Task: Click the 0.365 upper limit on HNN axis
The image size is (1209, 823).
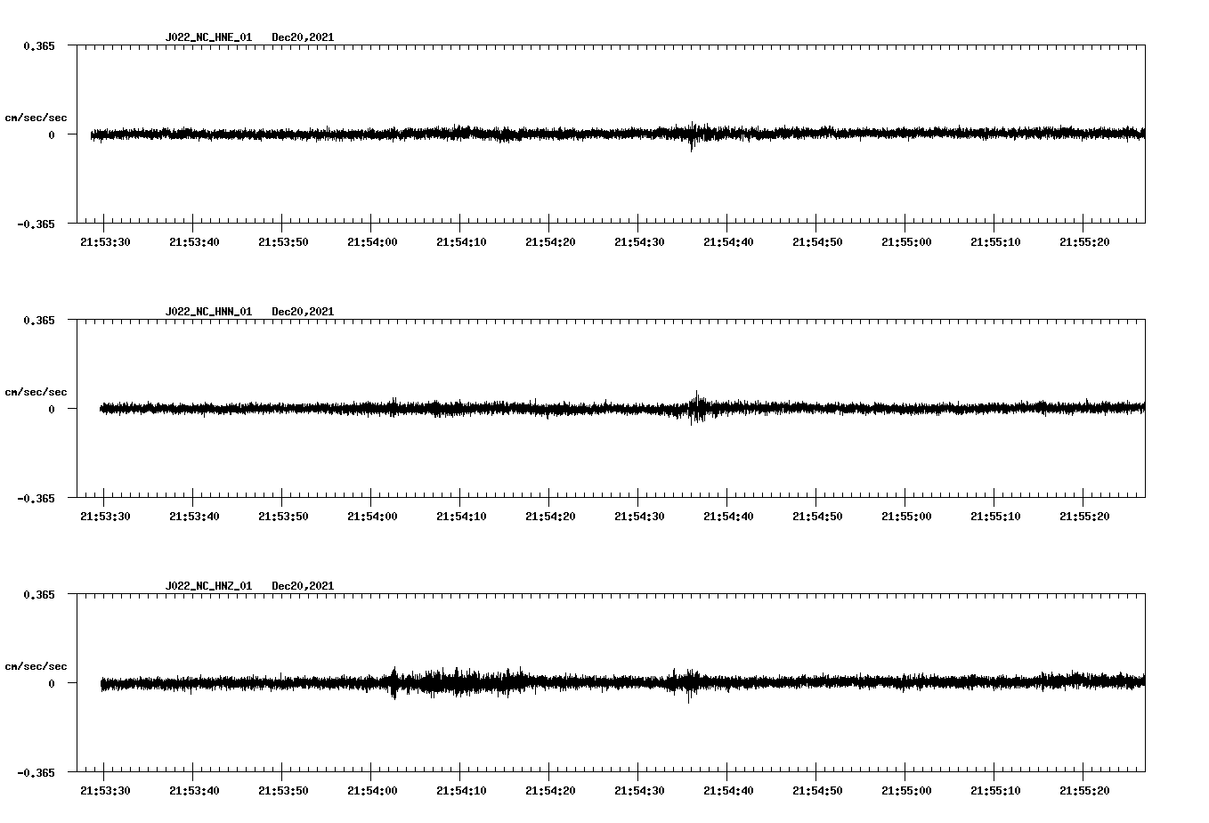Action: (x=38, y=320)
